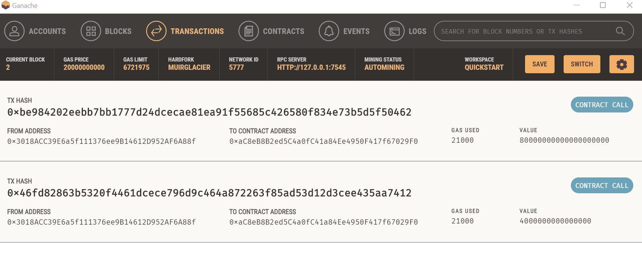This screenshot has width=642, height=265.
Task: Click the network ID 5777
Action: 236,68
